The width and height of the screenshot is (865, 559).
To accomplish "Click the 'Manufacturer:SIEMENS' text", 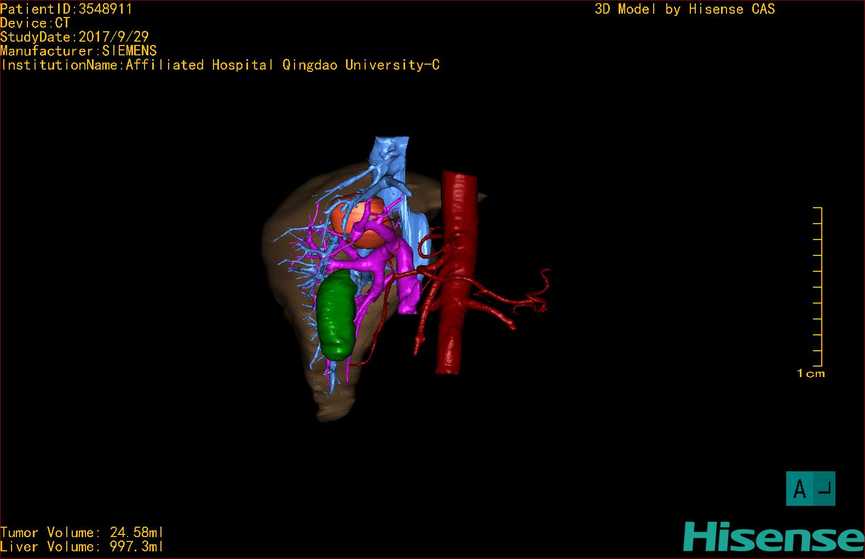I will pyautogui.click(x=79, y=51).
